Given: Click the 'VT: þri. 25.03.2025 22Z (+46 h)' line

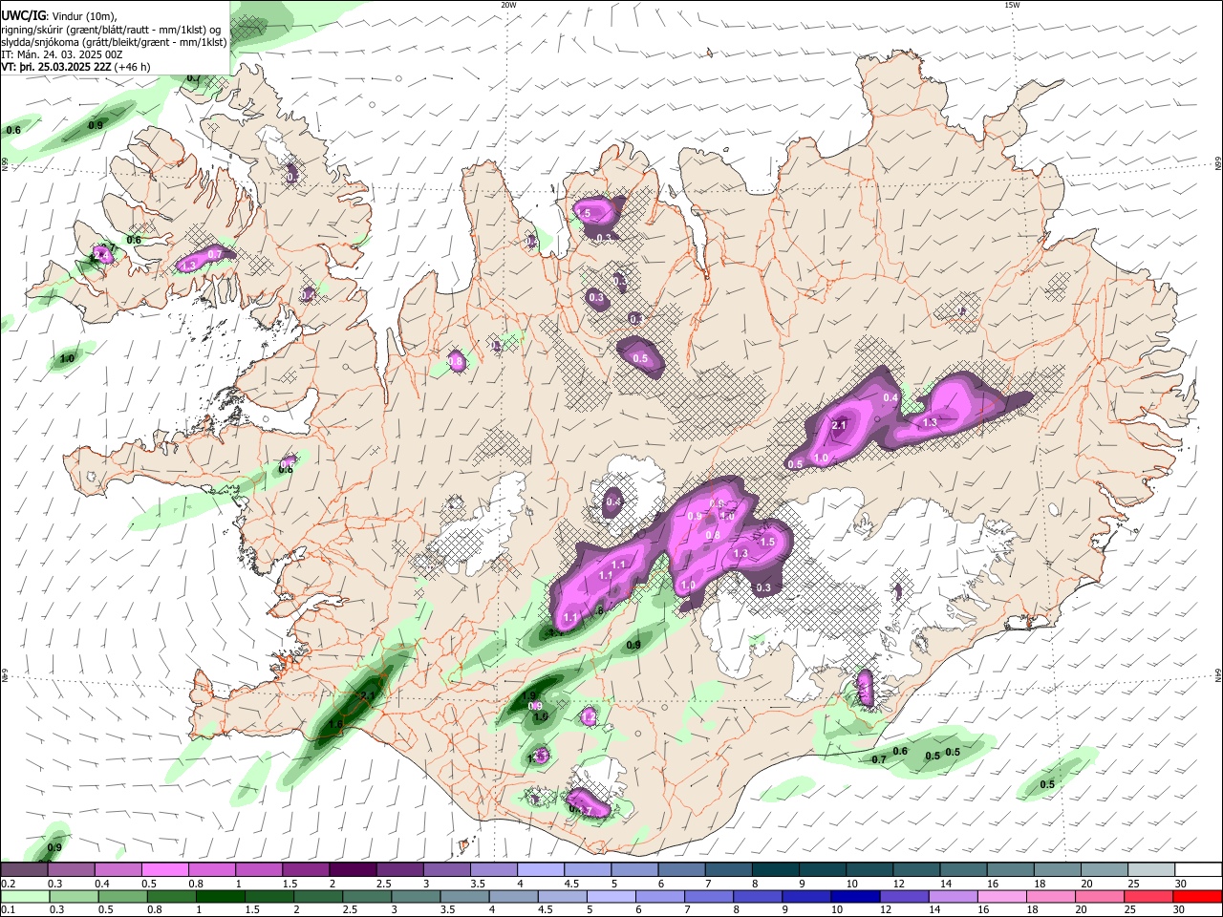Looking at the screenshot, I should [75, 67].
